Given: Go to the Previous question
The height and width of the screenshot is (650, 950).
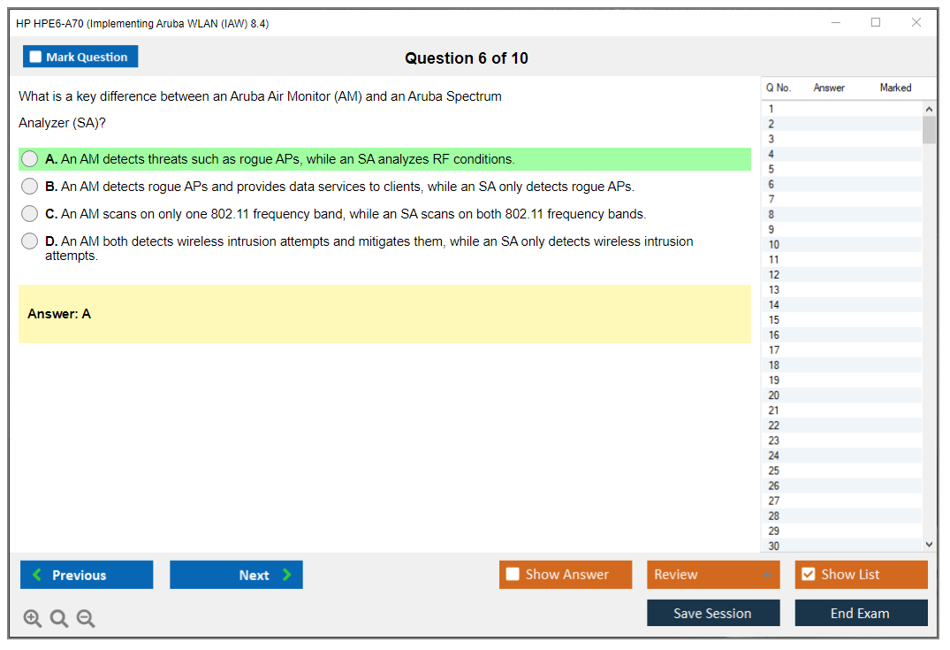Looking at the screenshot, I should pos(87,575).
